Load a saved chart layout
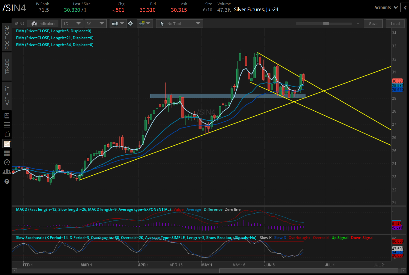 tap(395, 24)
